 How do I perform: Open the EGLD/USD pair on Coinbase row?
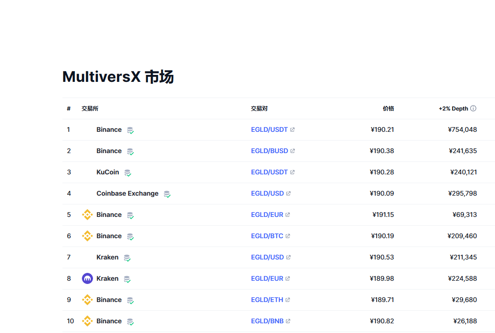pos(267,193)
